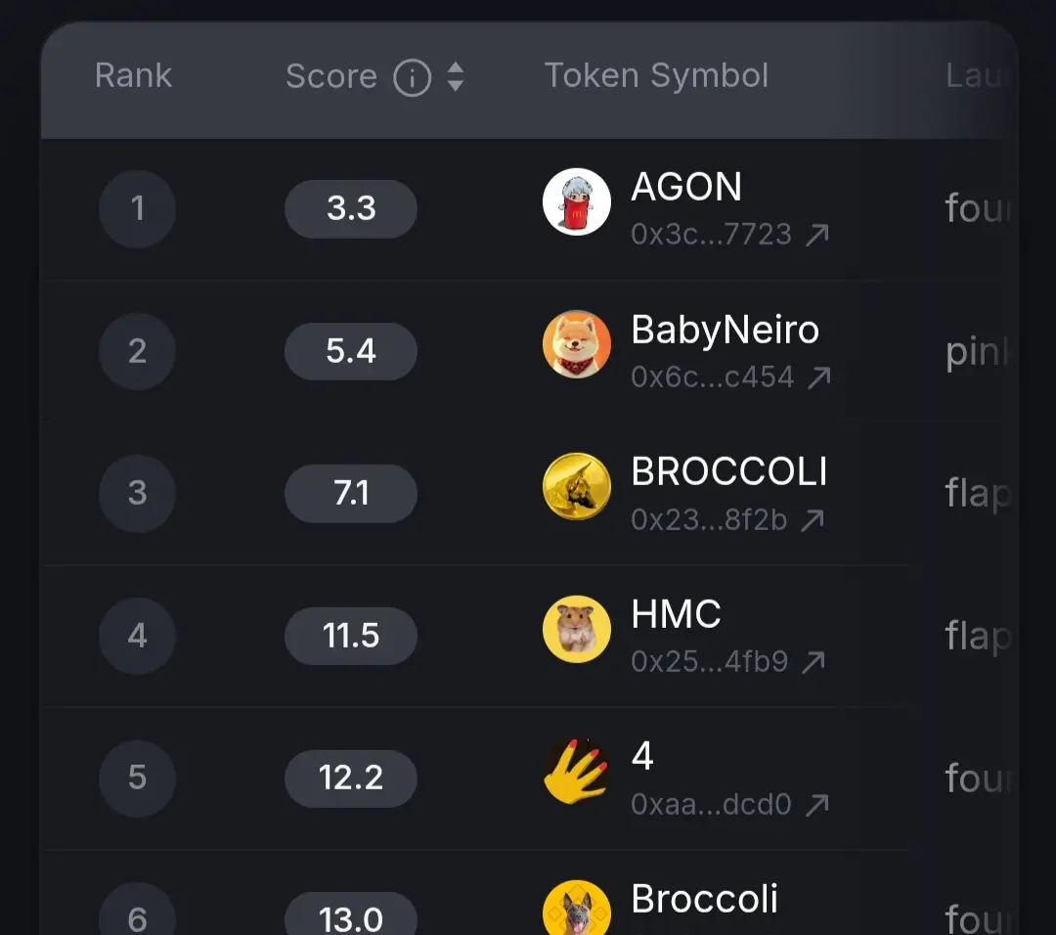Viewport: 1056px width, 935px height.
Task: Sort table by Score arrows
Action: point(456,77)
